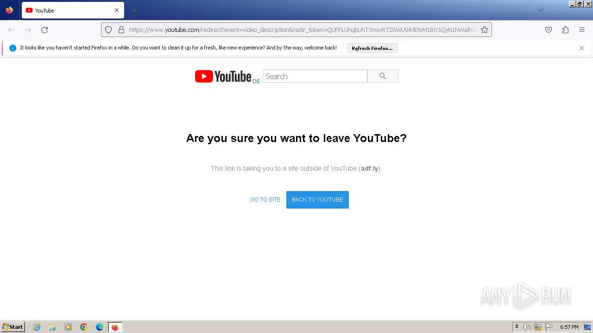
Task: Open the Windows Start menu
Action: coord(13,327)
